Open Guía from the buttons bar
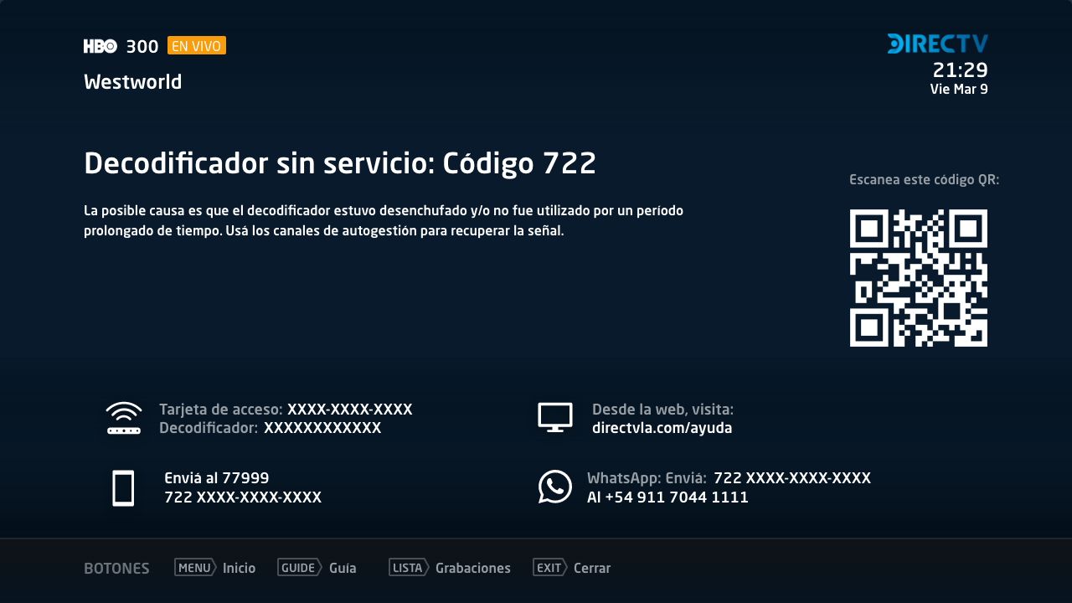 [x=343, y=568]
